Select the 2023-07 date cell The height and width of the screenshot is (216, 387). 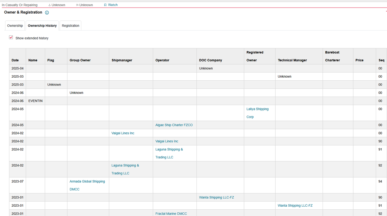click(18, 185)
